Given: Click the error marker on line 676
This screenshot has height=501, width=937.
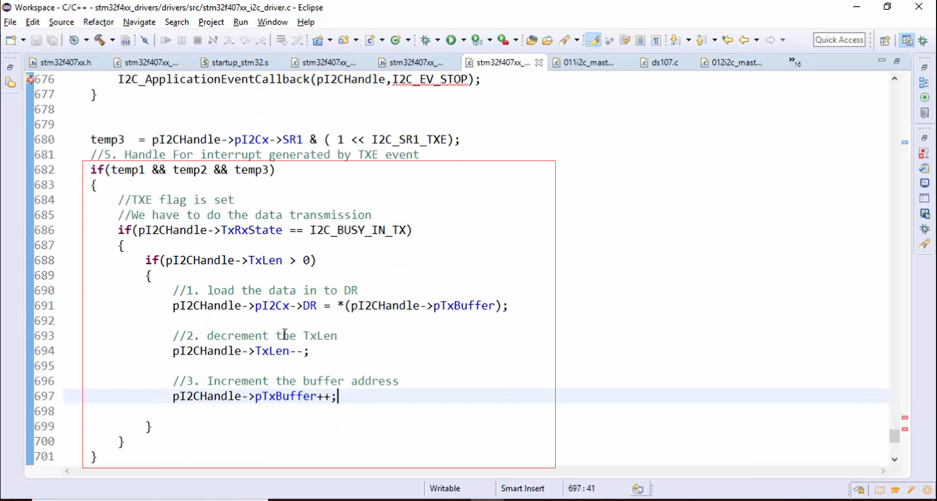Looking at the screenshot, I should click(30, 79).
